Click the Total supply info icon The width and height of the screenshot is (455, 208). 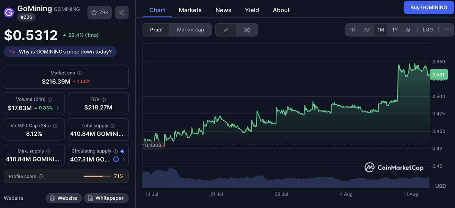(x=112, y=126)
